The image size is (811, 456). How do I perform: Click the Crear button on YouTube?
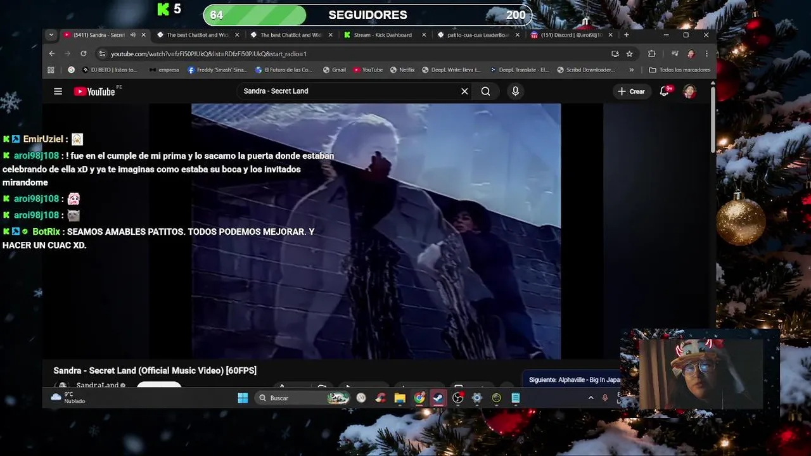[631, 91]
